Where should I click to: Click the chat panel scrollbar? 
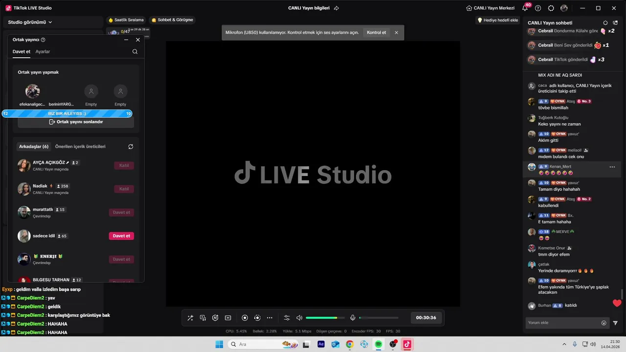click(623, 294)
